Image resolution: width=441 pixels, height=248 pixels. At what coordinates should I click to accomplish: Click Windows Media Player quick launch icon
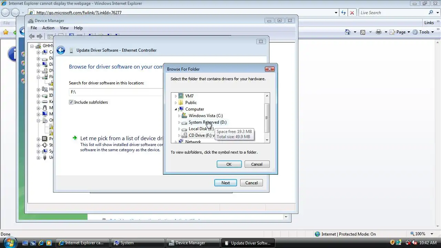tap(49, 243)
